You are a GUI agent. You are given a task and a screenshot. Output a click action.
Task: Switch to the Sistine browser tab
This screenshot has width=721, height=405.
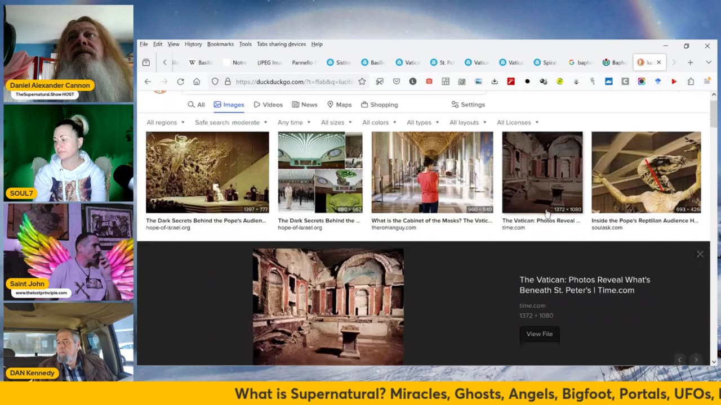point(339,62)
